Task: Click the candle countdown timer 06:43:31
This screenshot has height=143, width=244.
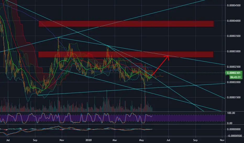Action: coord(236,77)
